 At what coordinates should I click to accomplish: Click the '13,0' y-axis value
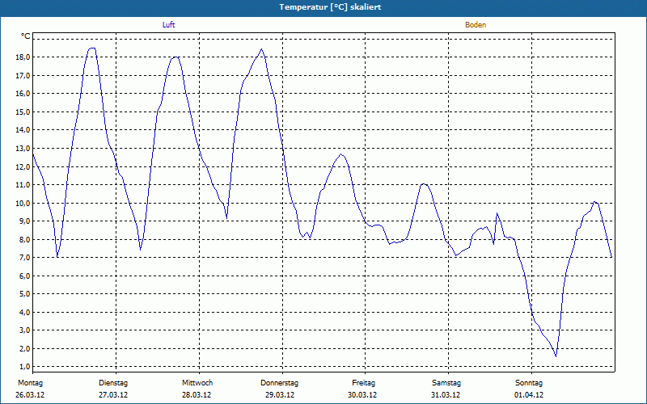(23, 149)
